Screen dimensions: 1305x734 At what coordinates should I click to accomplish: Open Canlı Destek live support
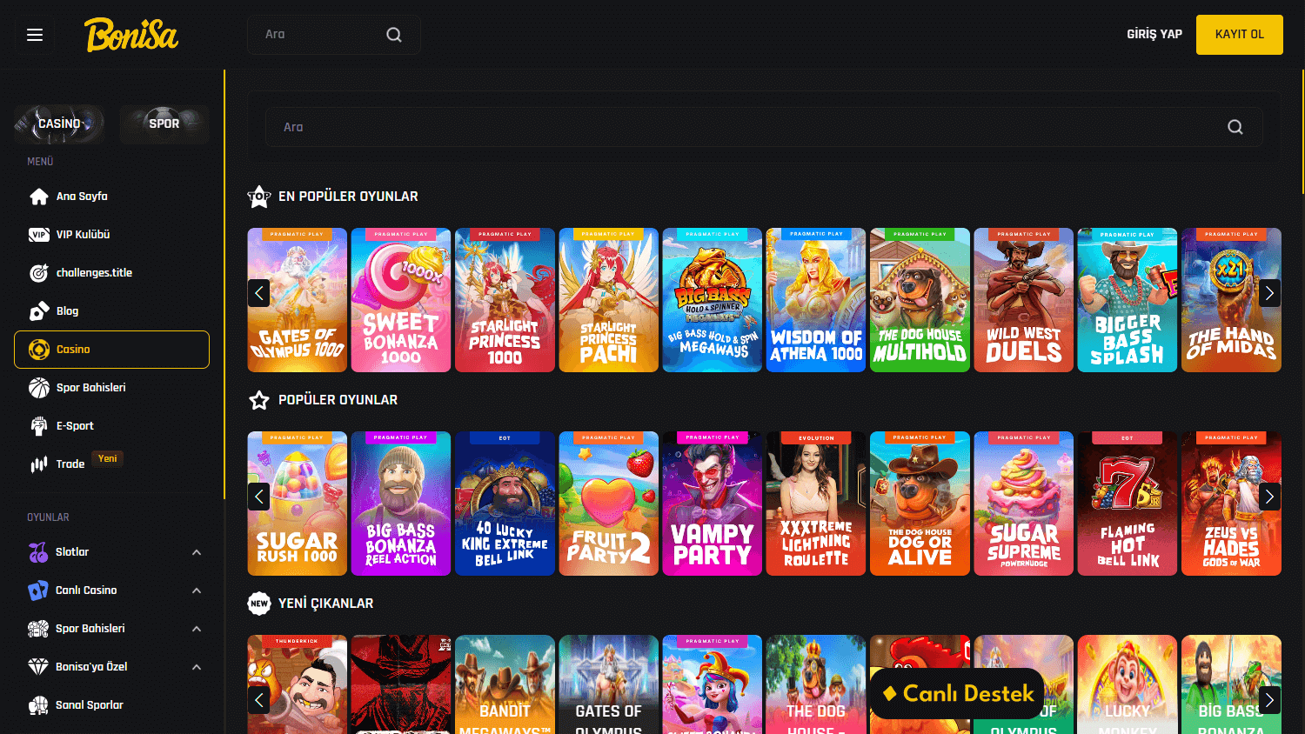tap(957, 694)
